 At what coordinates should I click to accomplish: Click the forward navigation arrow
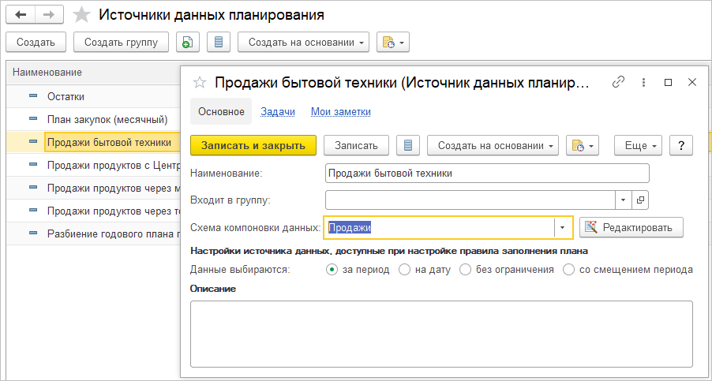[x=48, y=15]
